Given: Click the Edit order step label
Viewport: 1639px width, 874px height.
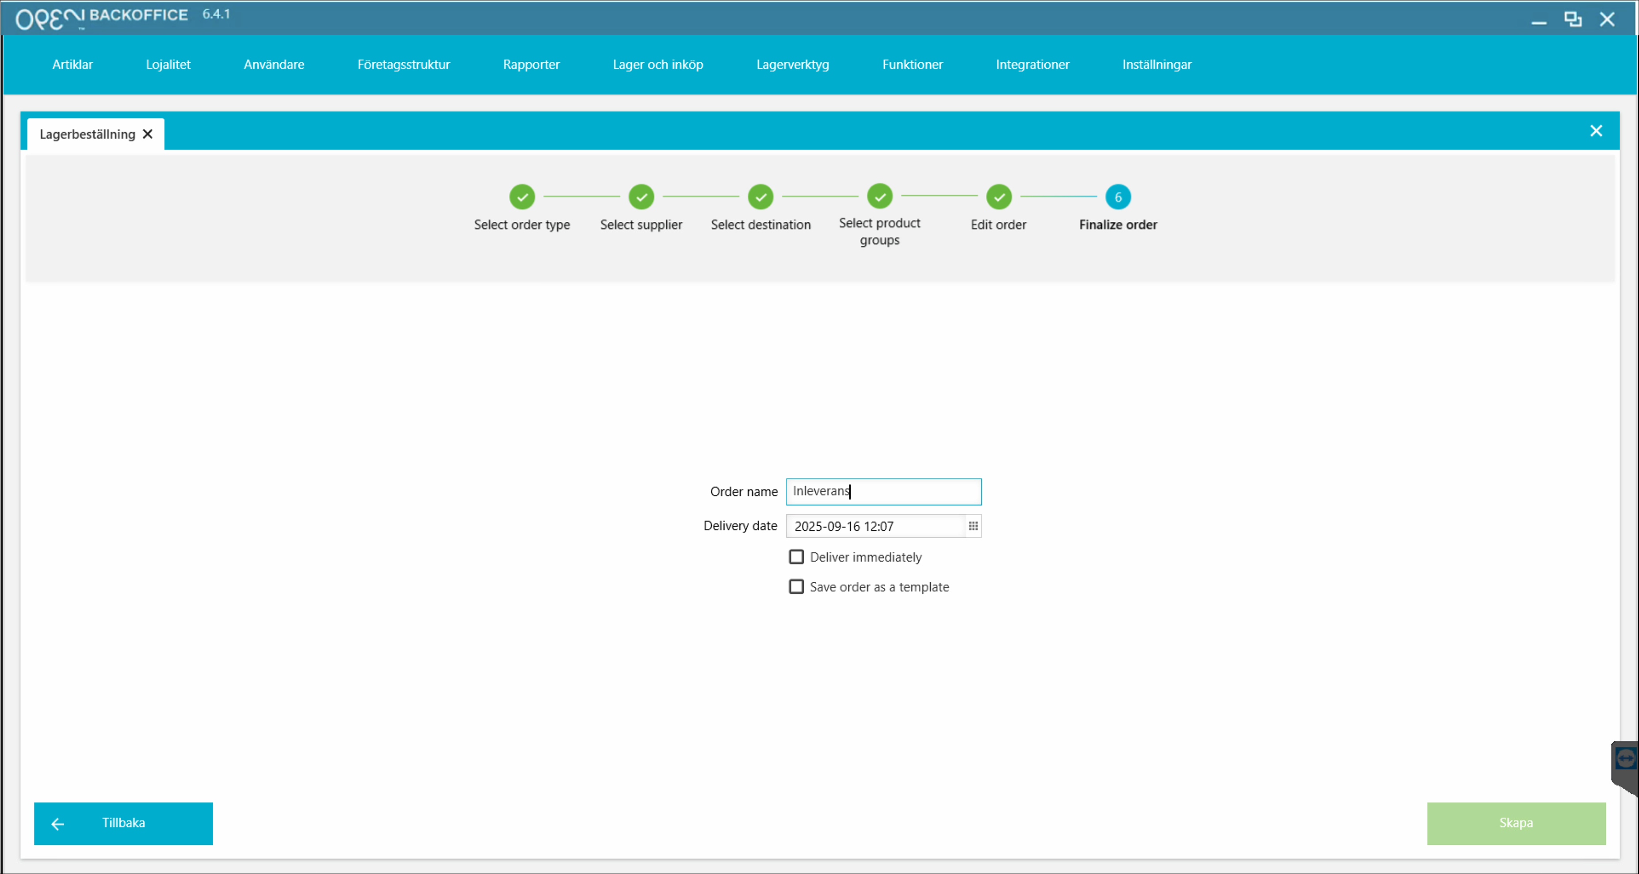Looking at the screenshot, I should 998,224.
